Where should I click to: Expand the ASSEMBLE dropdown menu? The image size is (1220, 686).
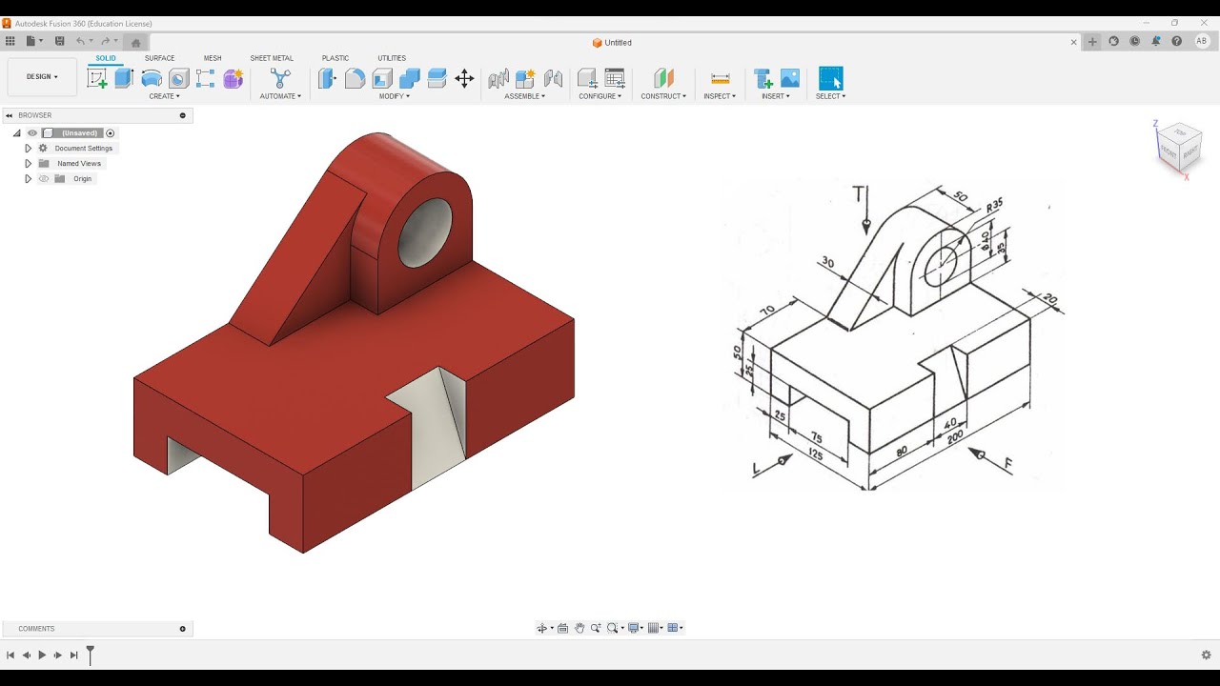[x=525, y=96]
